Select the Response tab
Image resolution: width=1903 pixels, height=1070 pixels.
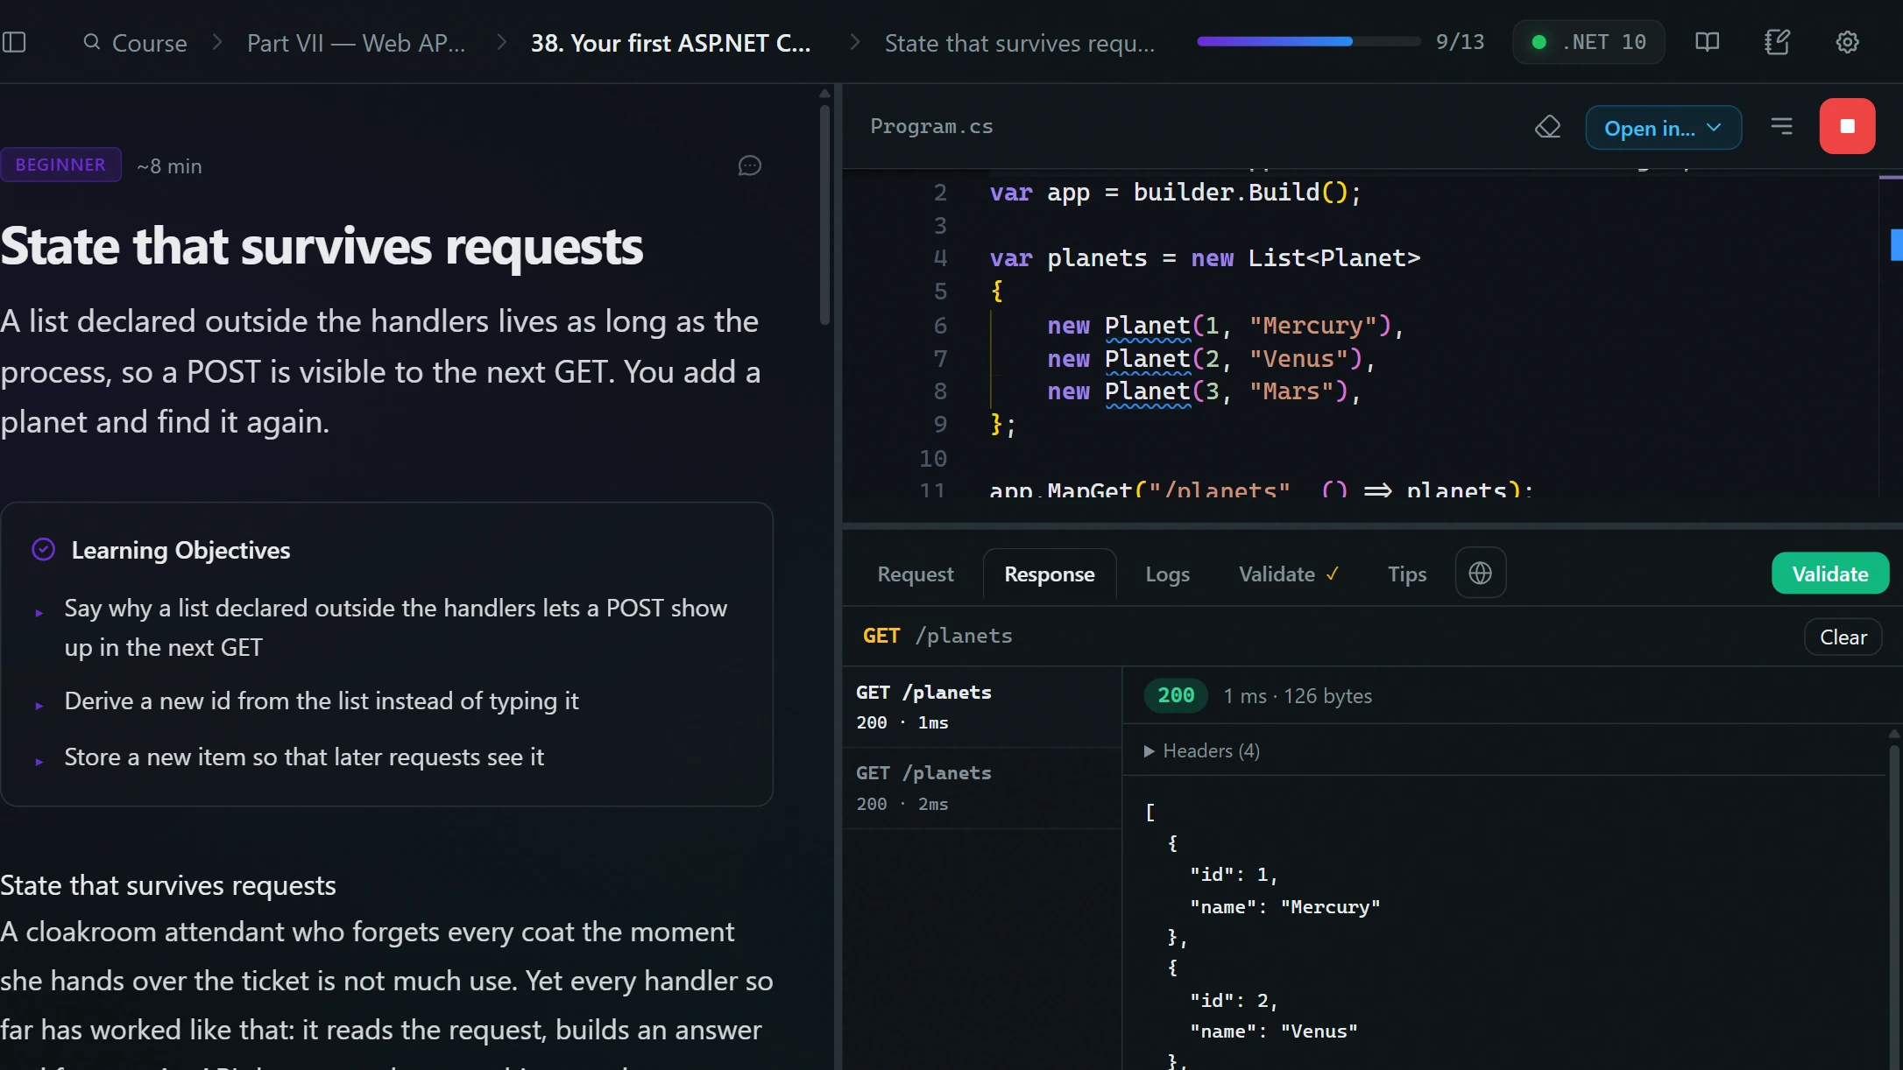pos(1049,574)
